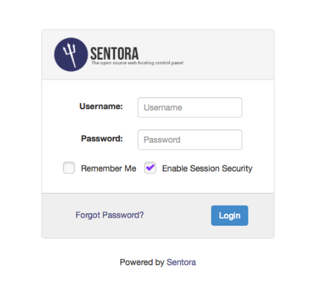Screen dimensions: 324x282
Task: Click empty space in the logo header panel
Action: [228, 54]
